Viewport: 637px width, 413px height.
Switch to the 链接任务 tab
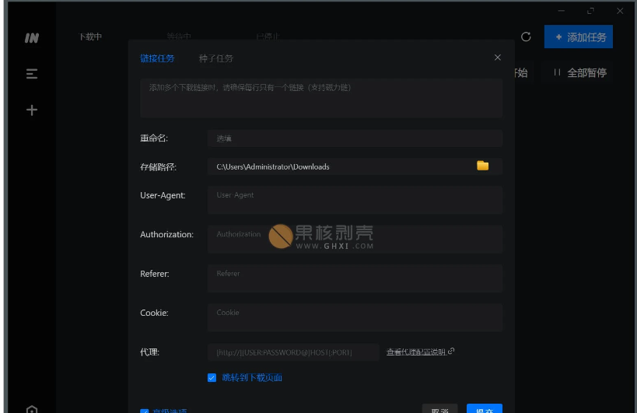pos(157,58)
